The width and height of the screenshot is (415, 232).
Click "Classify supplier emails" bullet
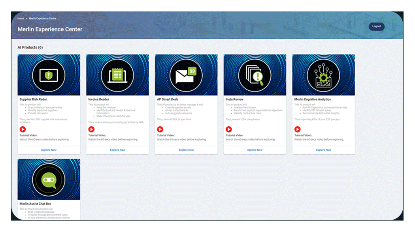coord(178,108)
